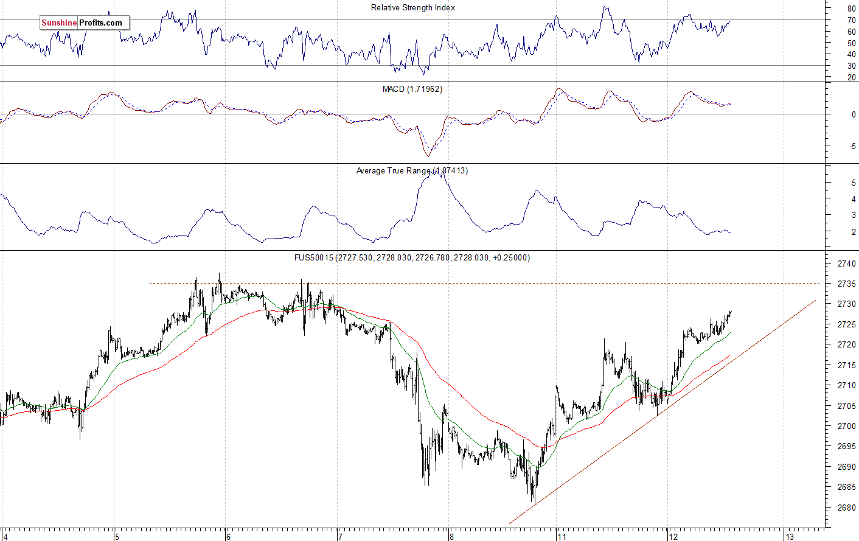Click the MACD -5 axis label
Viewport: 859px width, 541px height.
pos(852,147)
